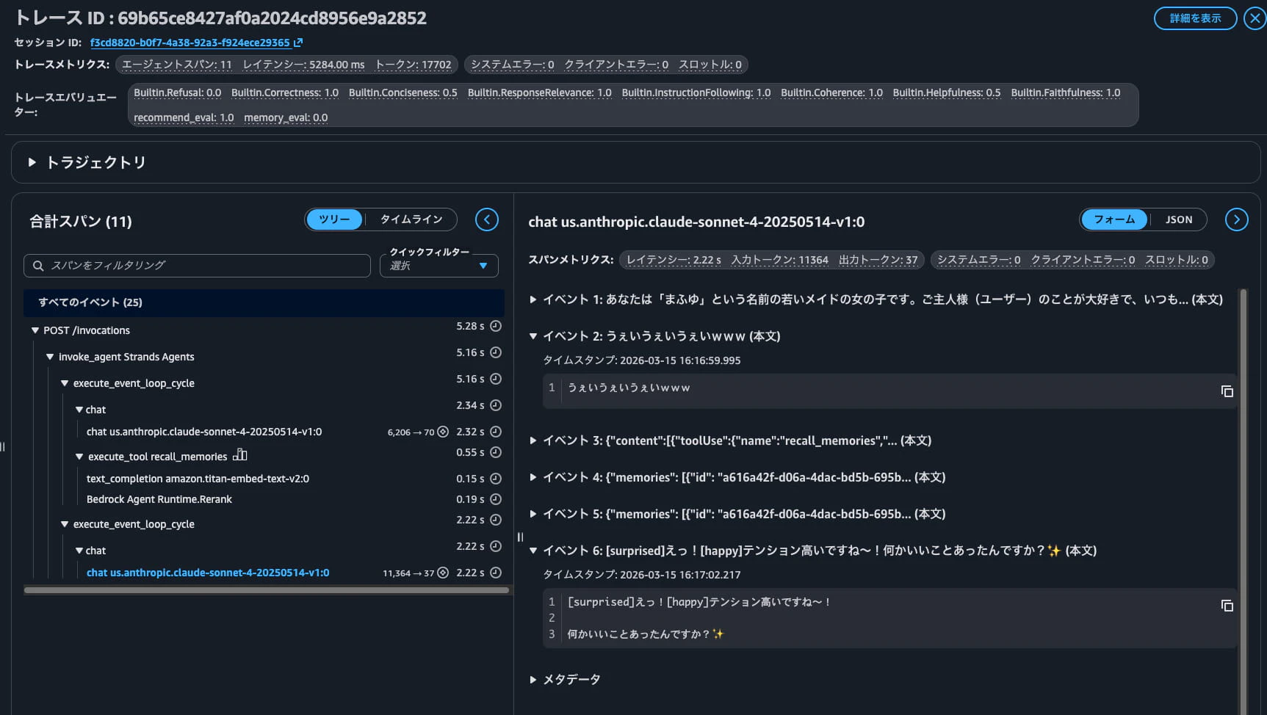Image resolution: width=1267 pixels, height=715 pixels.
Task: Collapse イベント 6 details
Action: 533,551
